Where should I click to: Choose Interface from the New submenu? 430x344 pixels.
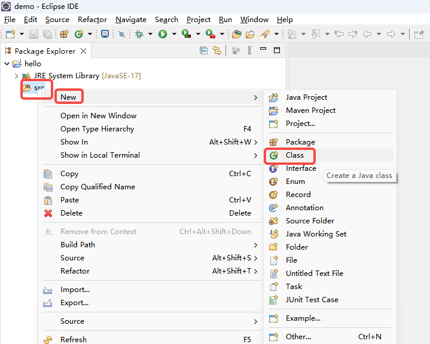coord(330,168)
